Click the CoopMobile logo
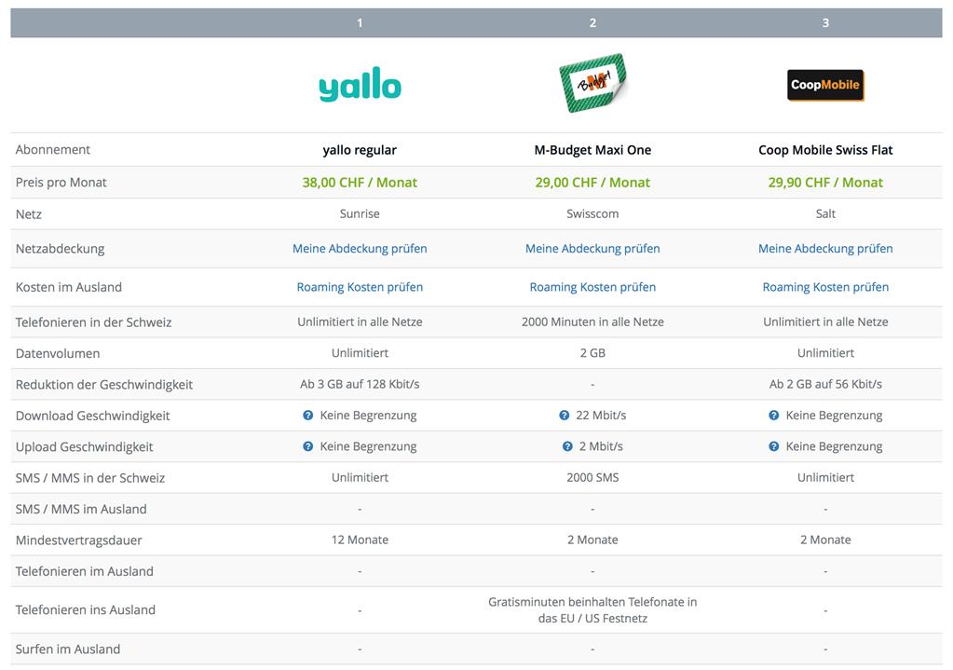Screen dimensions: 953x670 tap(825, 85)
